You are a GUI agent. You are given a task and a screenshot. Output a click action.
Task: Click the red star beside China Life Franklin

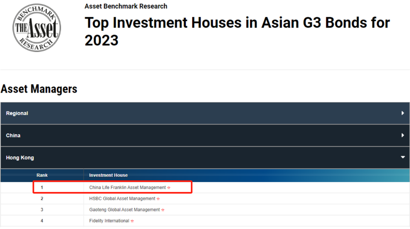169,188
